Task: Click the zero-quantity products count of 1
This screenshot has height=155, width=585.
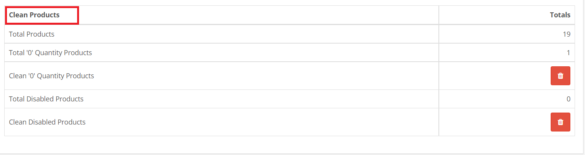Action: pos(568,53)
